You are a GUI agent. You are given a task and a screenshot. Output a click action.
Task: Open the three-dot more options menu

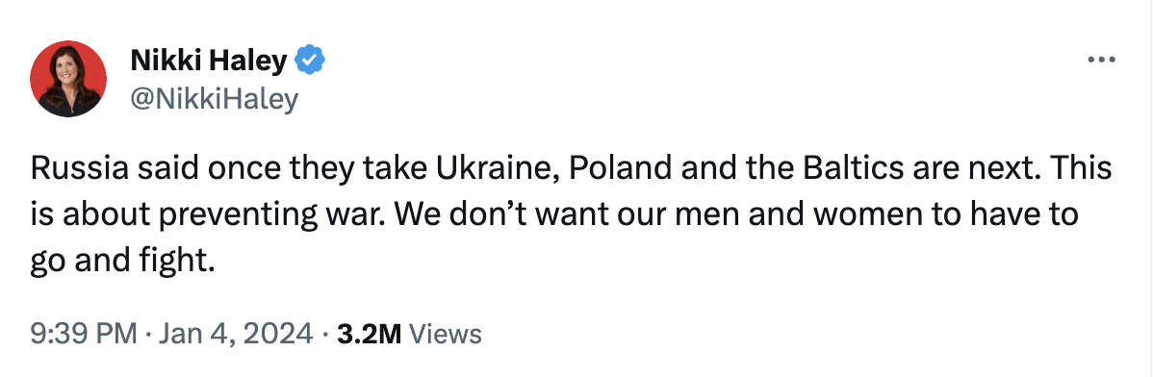(x=1102, y=61)
